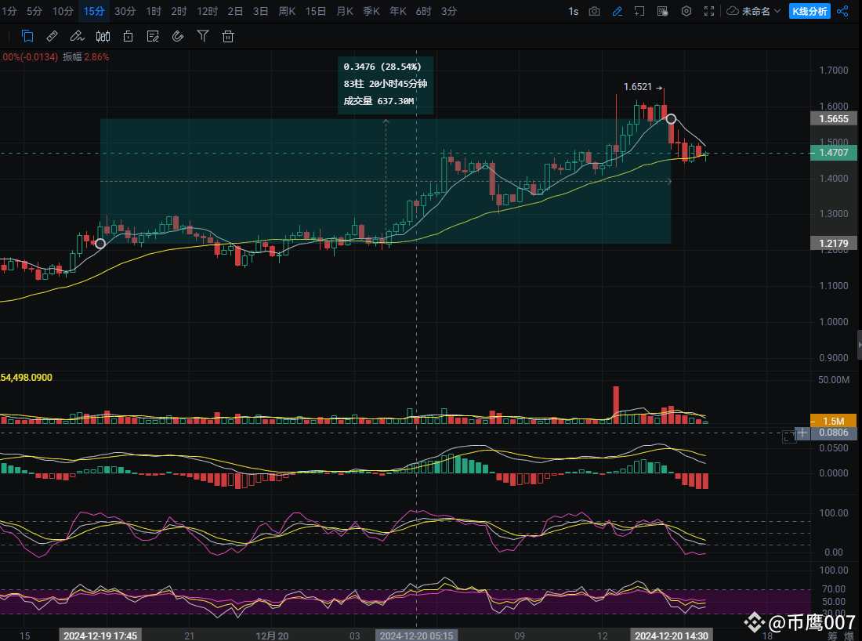Toggle the lock drawings icon

[128, 36]
